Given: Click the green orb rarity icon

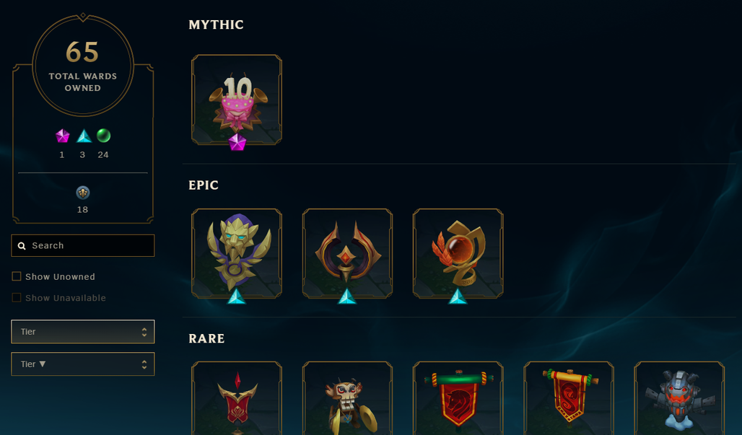Looking at the screenshot, I should click(x=104, y=136).
